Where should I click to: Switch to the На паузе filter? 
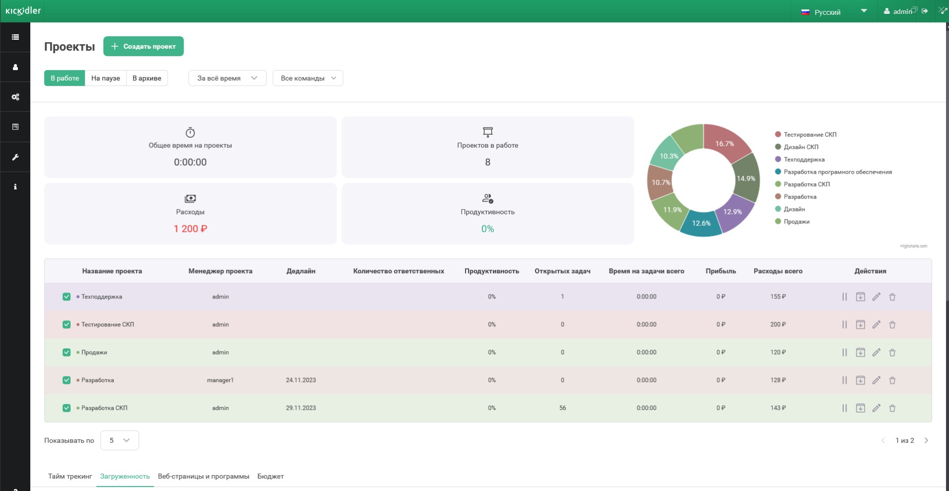tap(105, 78)
